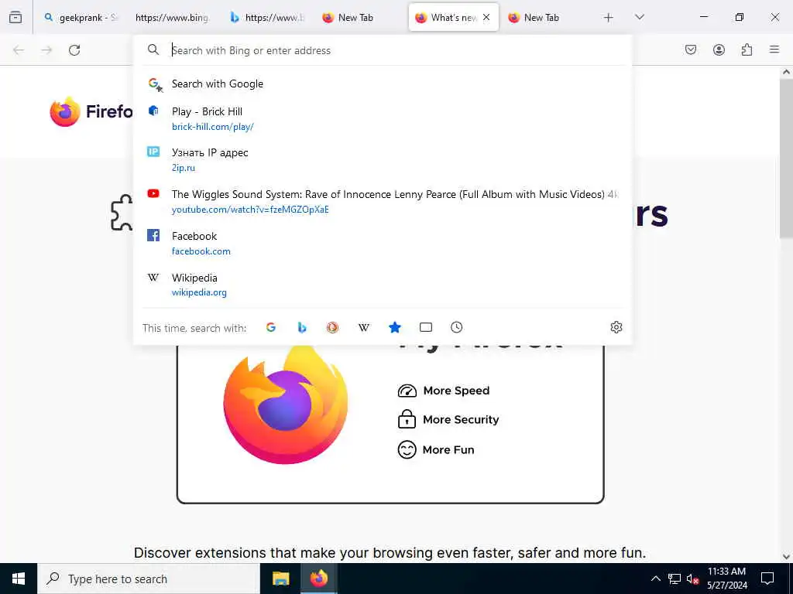This screenshot has width=793, height=594.
Task: Open the Узнать IP адрес suggestion
Action: click(x=383, y=159)
